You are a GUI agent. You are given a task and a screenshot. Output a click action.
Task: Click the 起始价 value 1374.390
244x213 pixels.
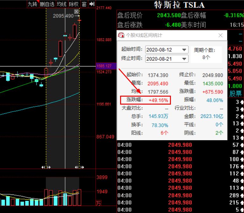click(x=158, y=75)
